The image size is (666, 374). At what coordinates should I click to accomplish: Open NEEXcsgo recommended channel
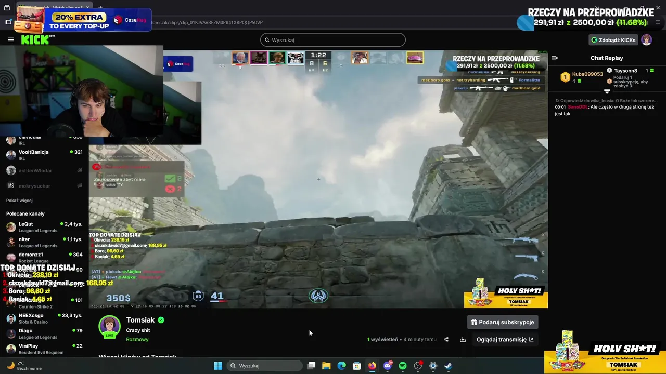(44, 318)
